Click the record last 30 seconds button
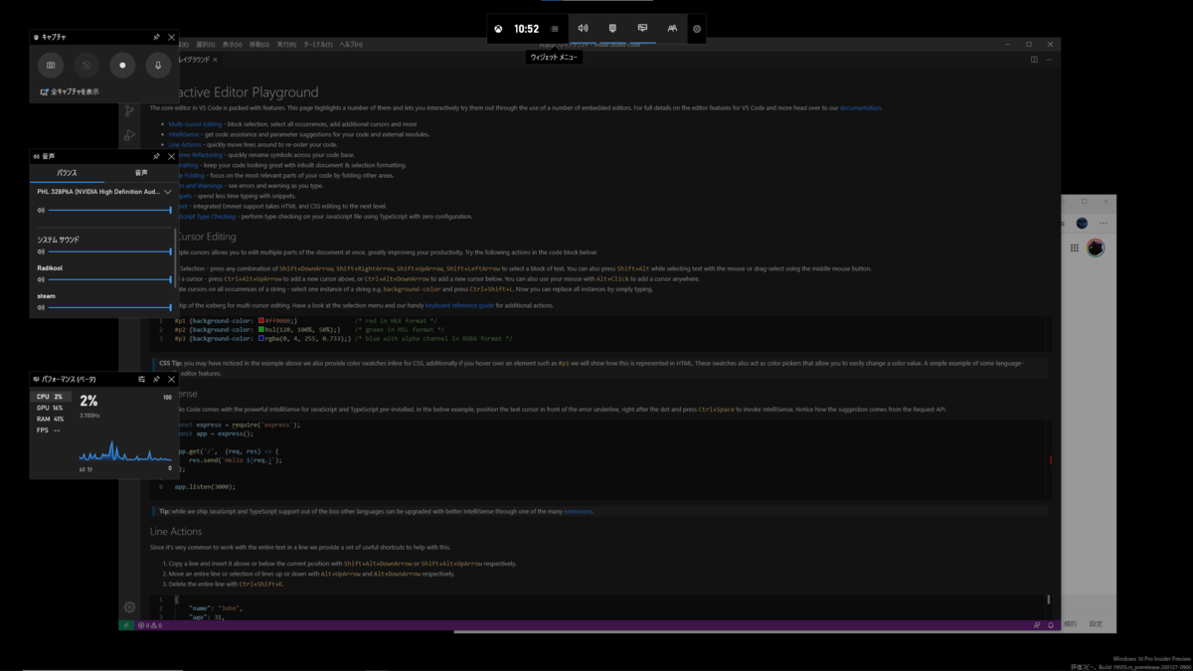The image size is (1193, 671). (86, 65)
